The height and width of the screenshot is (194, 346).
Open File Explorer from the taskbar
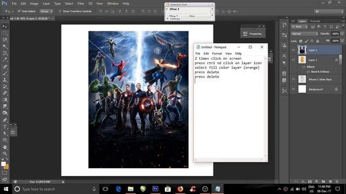click(x=131, y=189)
